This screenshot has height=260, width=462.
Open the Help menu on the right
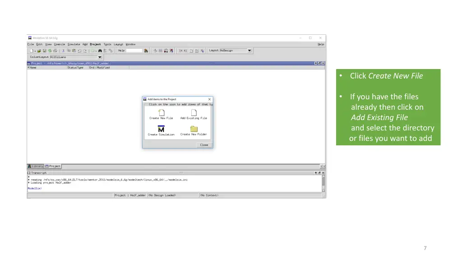click(321, 44)
